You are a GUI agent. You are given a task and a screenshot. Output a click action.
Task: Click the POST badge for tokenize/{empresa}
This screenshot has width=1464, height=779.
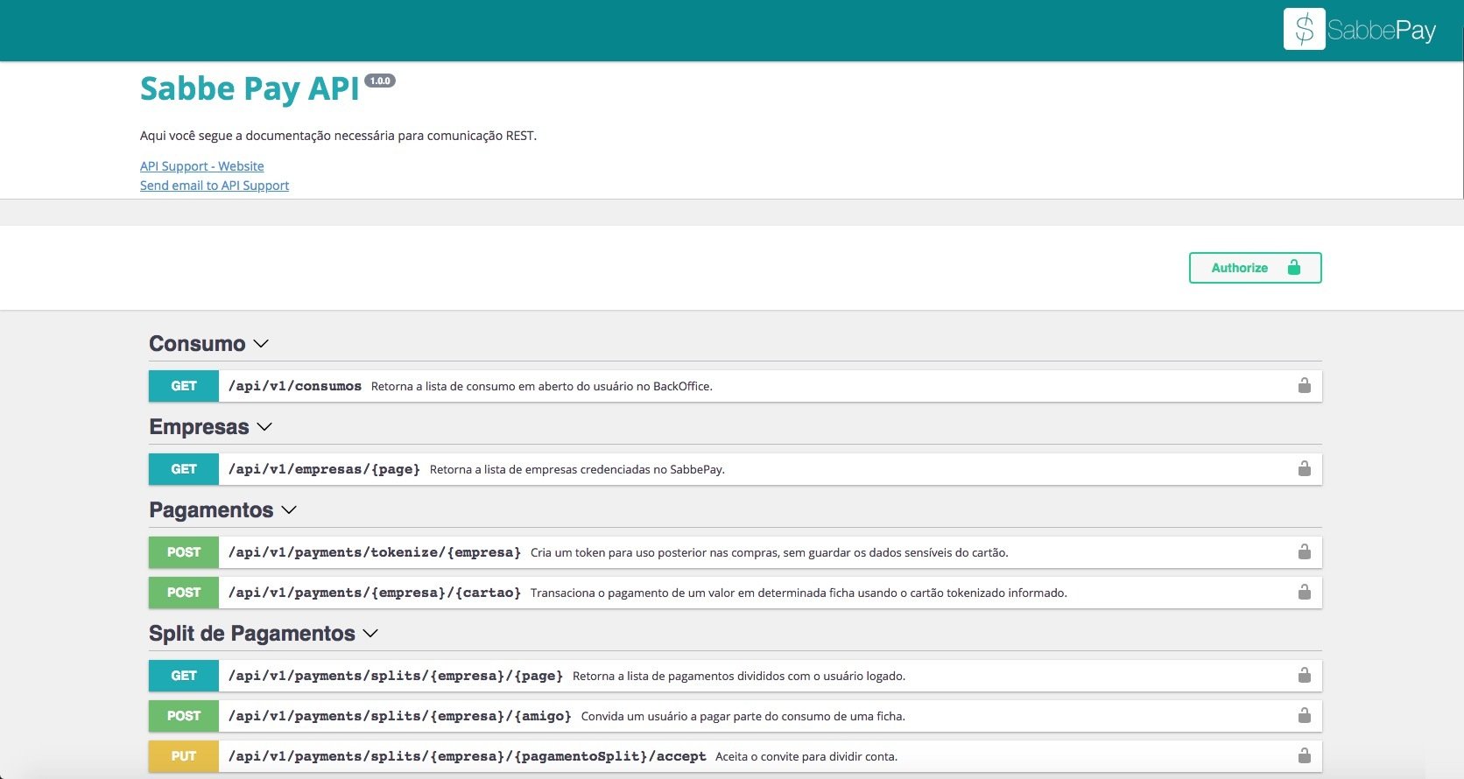pyautogui.click(x=184, y=552)
